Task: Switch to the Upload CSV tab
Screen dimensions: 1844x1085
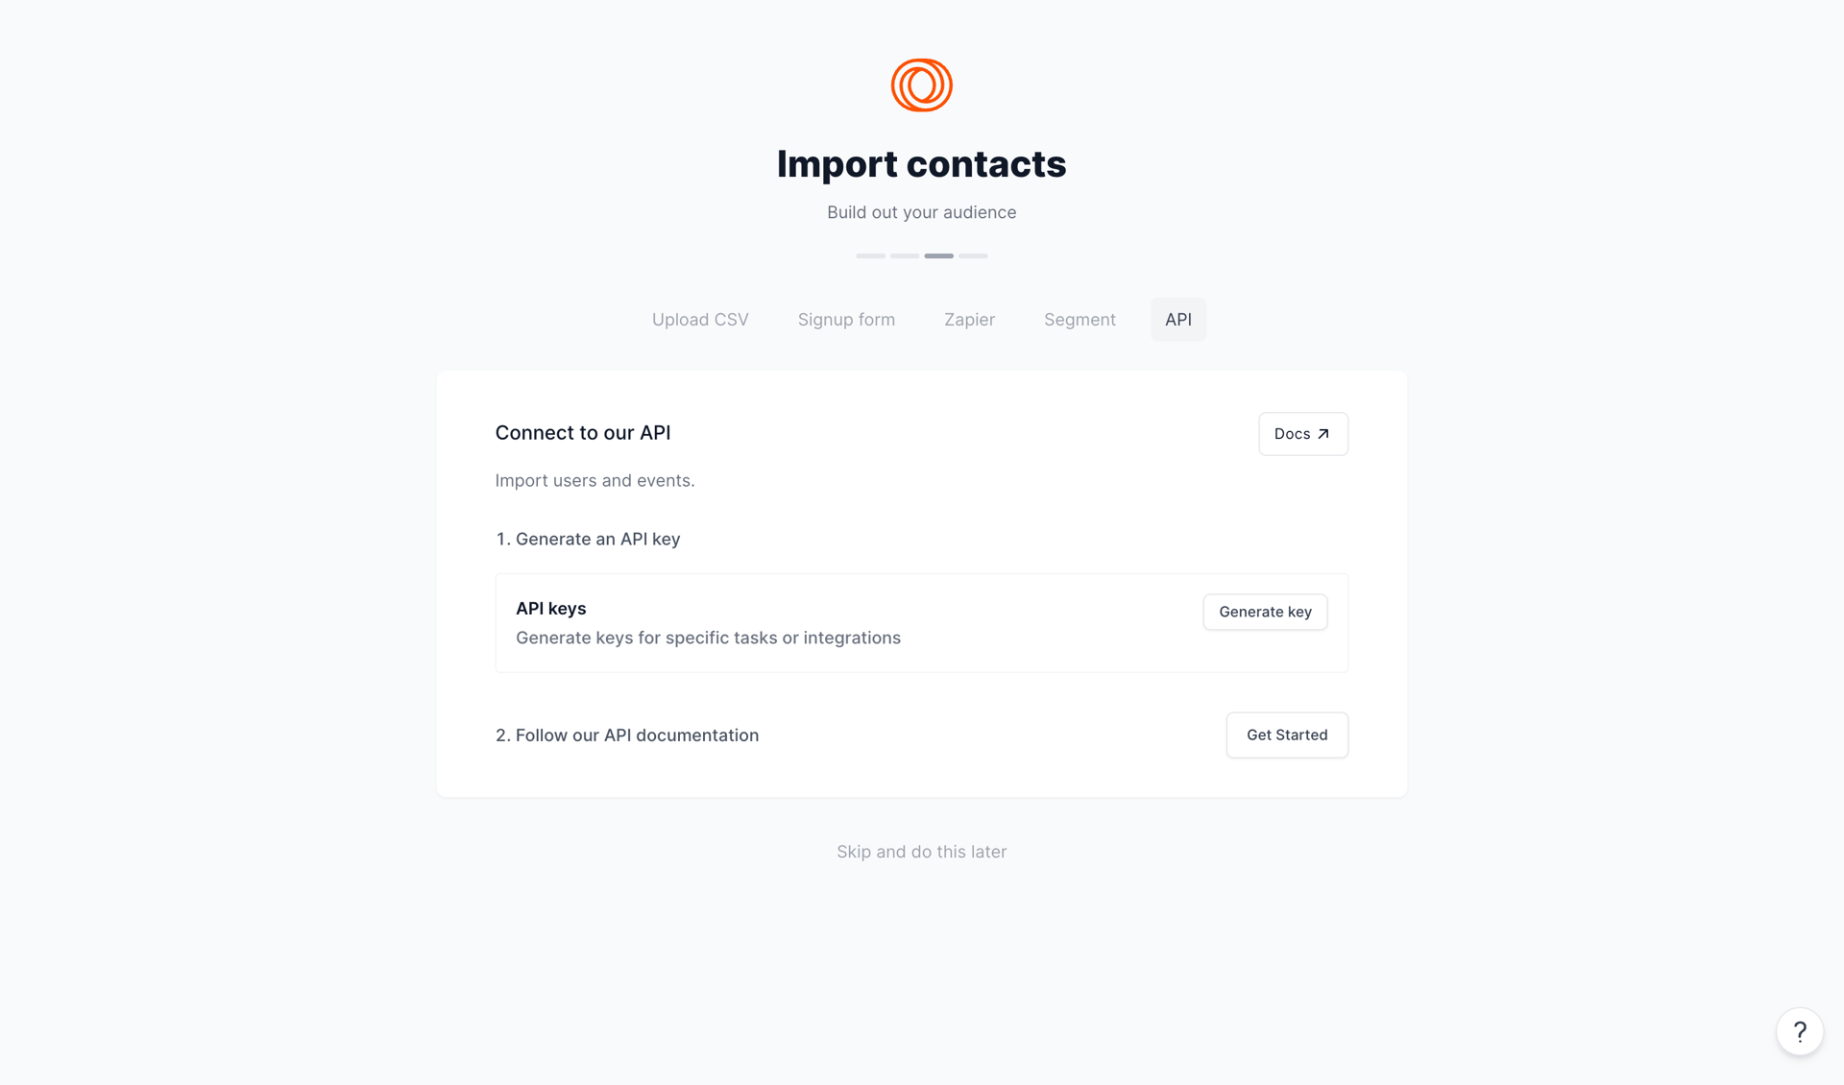Action: (699, 319)
